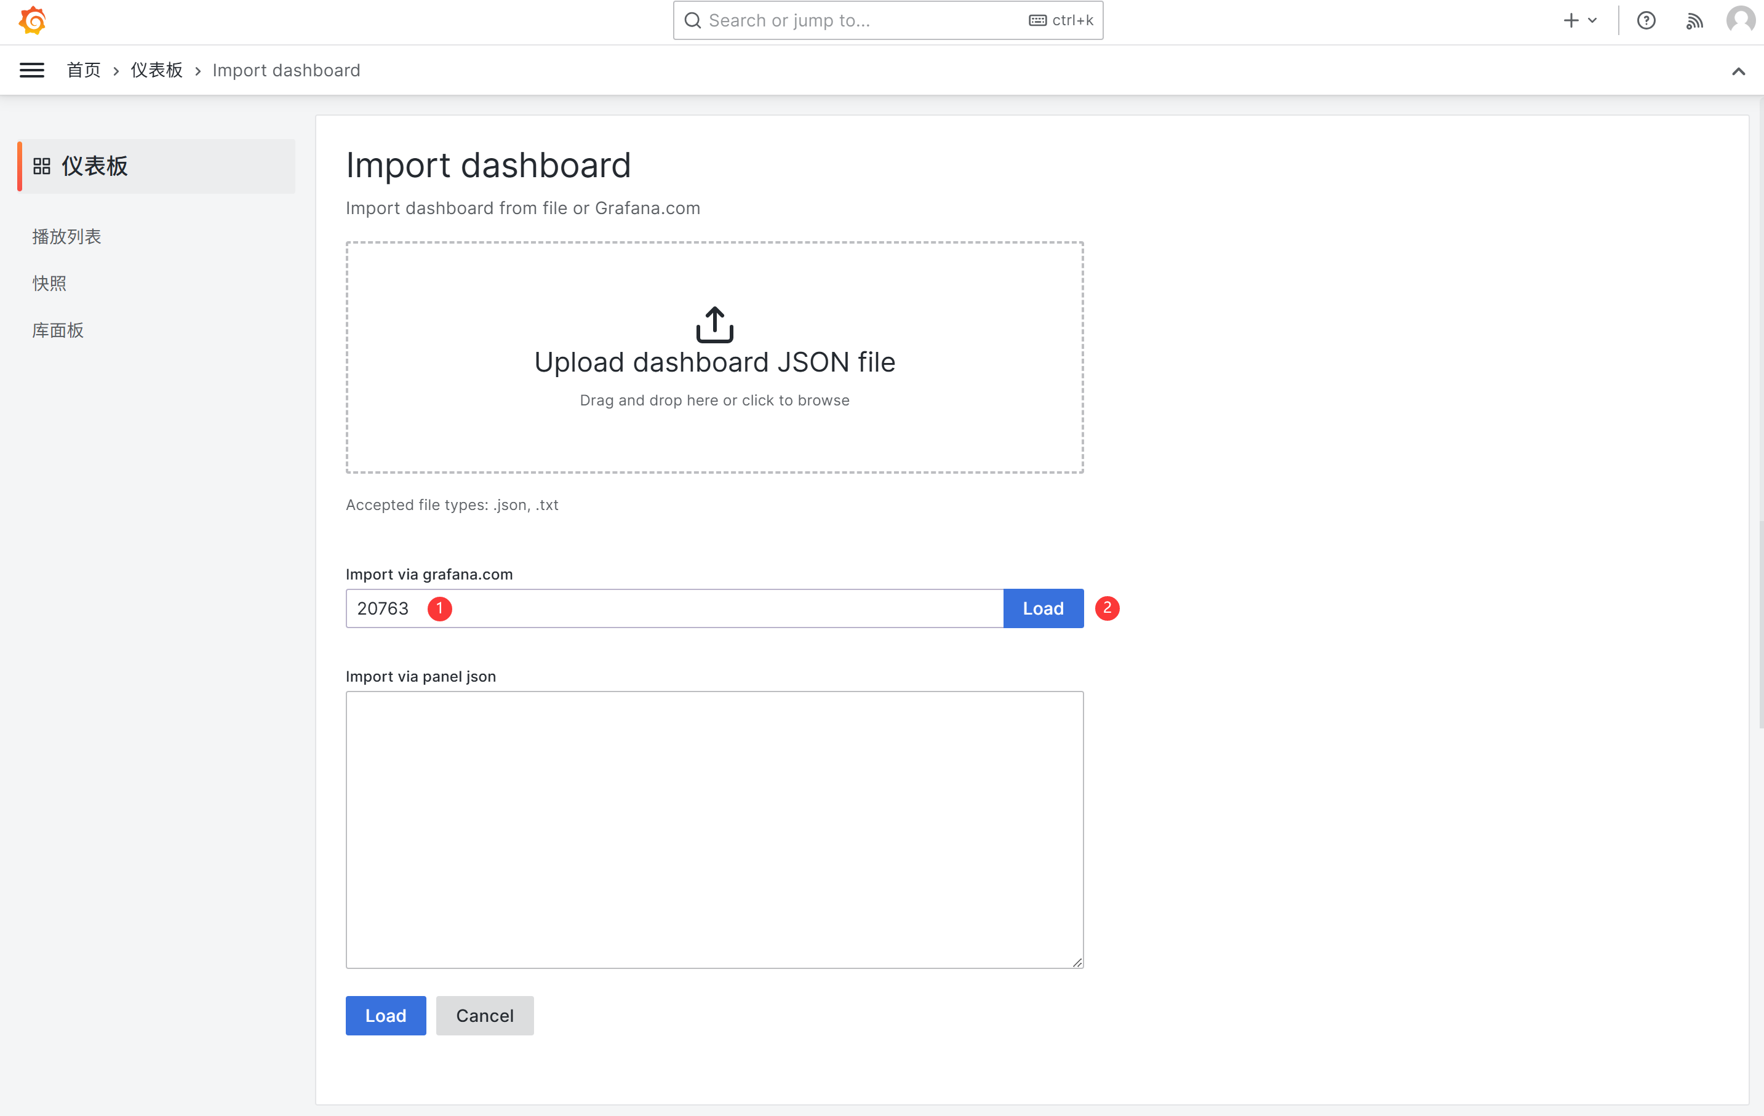This screenshot has height=1116, width=1764.
Task: Open the plus (new) menu
Action: coord(1579,20)
